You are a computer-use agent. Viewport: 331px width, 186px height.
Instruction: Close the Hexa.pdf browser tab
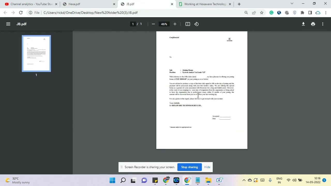pyautogui.click(x=114, y=4)
